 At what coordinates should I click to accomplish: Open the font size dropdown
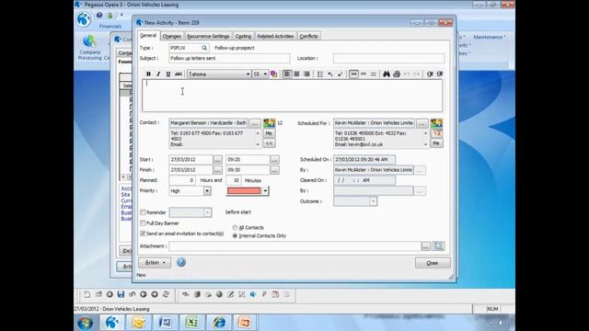(265, 74)
